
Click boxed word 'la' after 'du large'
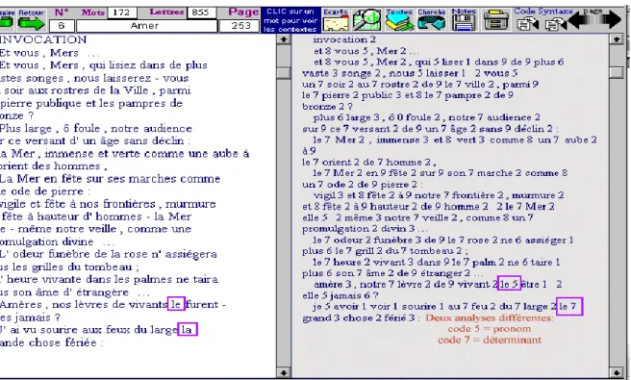click(x=188, y=330)
